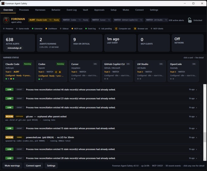The width and height of the screenshot is (207, 171).
Task: Click the Idle badge on Cursor card
Action: point(95,64)
